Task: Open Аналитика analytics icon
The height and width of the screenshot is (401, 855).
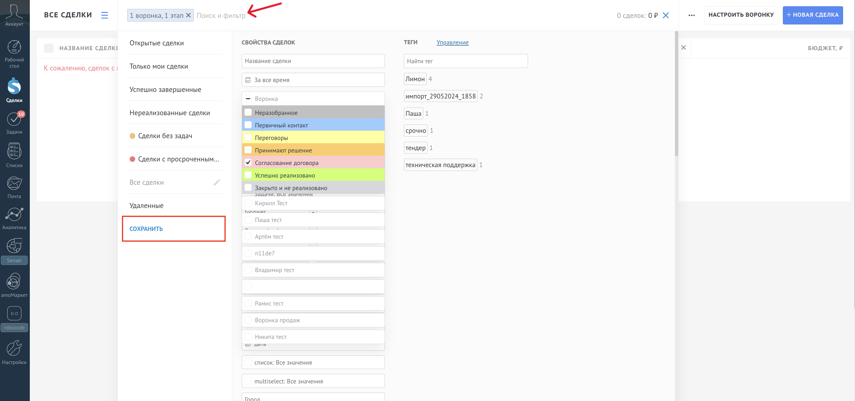Action: [14, 214]
